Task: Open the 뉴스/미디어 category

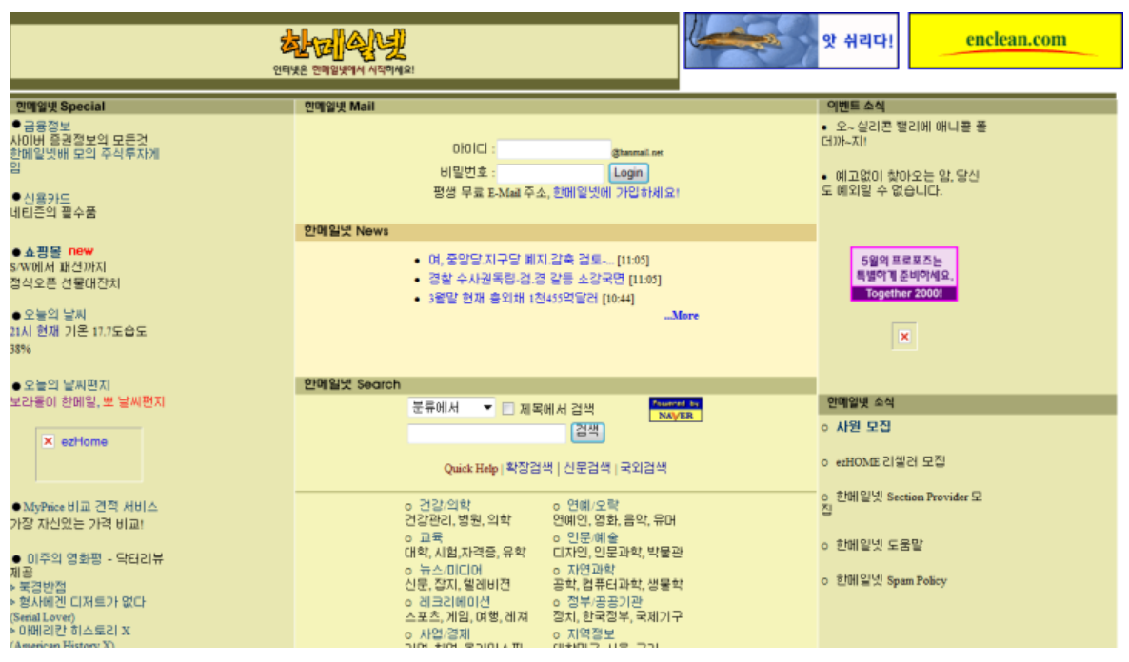Action: click(x=450, y=570)
